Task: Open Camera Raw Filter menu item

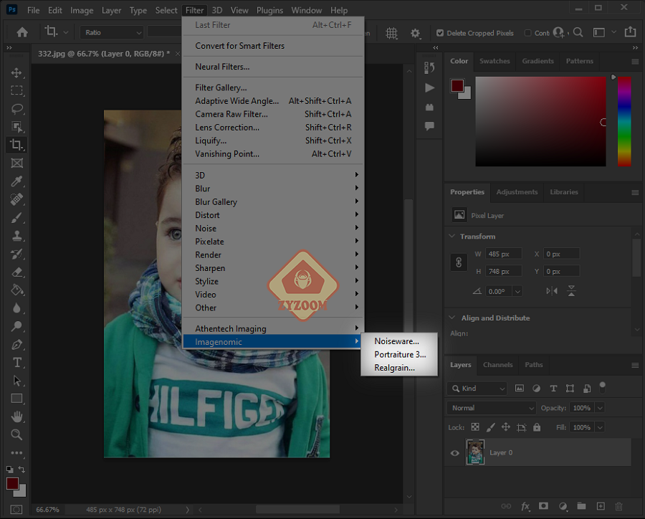Action: (x=273, y=114)
